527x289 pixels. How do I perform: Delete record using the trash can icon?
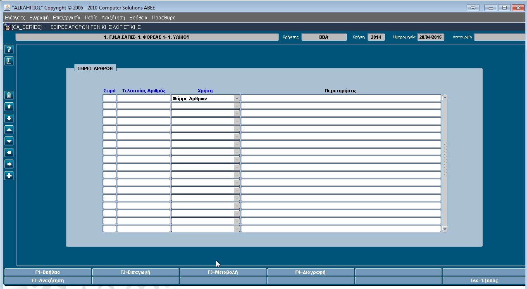pyautogui.click(x=9, y=95)
